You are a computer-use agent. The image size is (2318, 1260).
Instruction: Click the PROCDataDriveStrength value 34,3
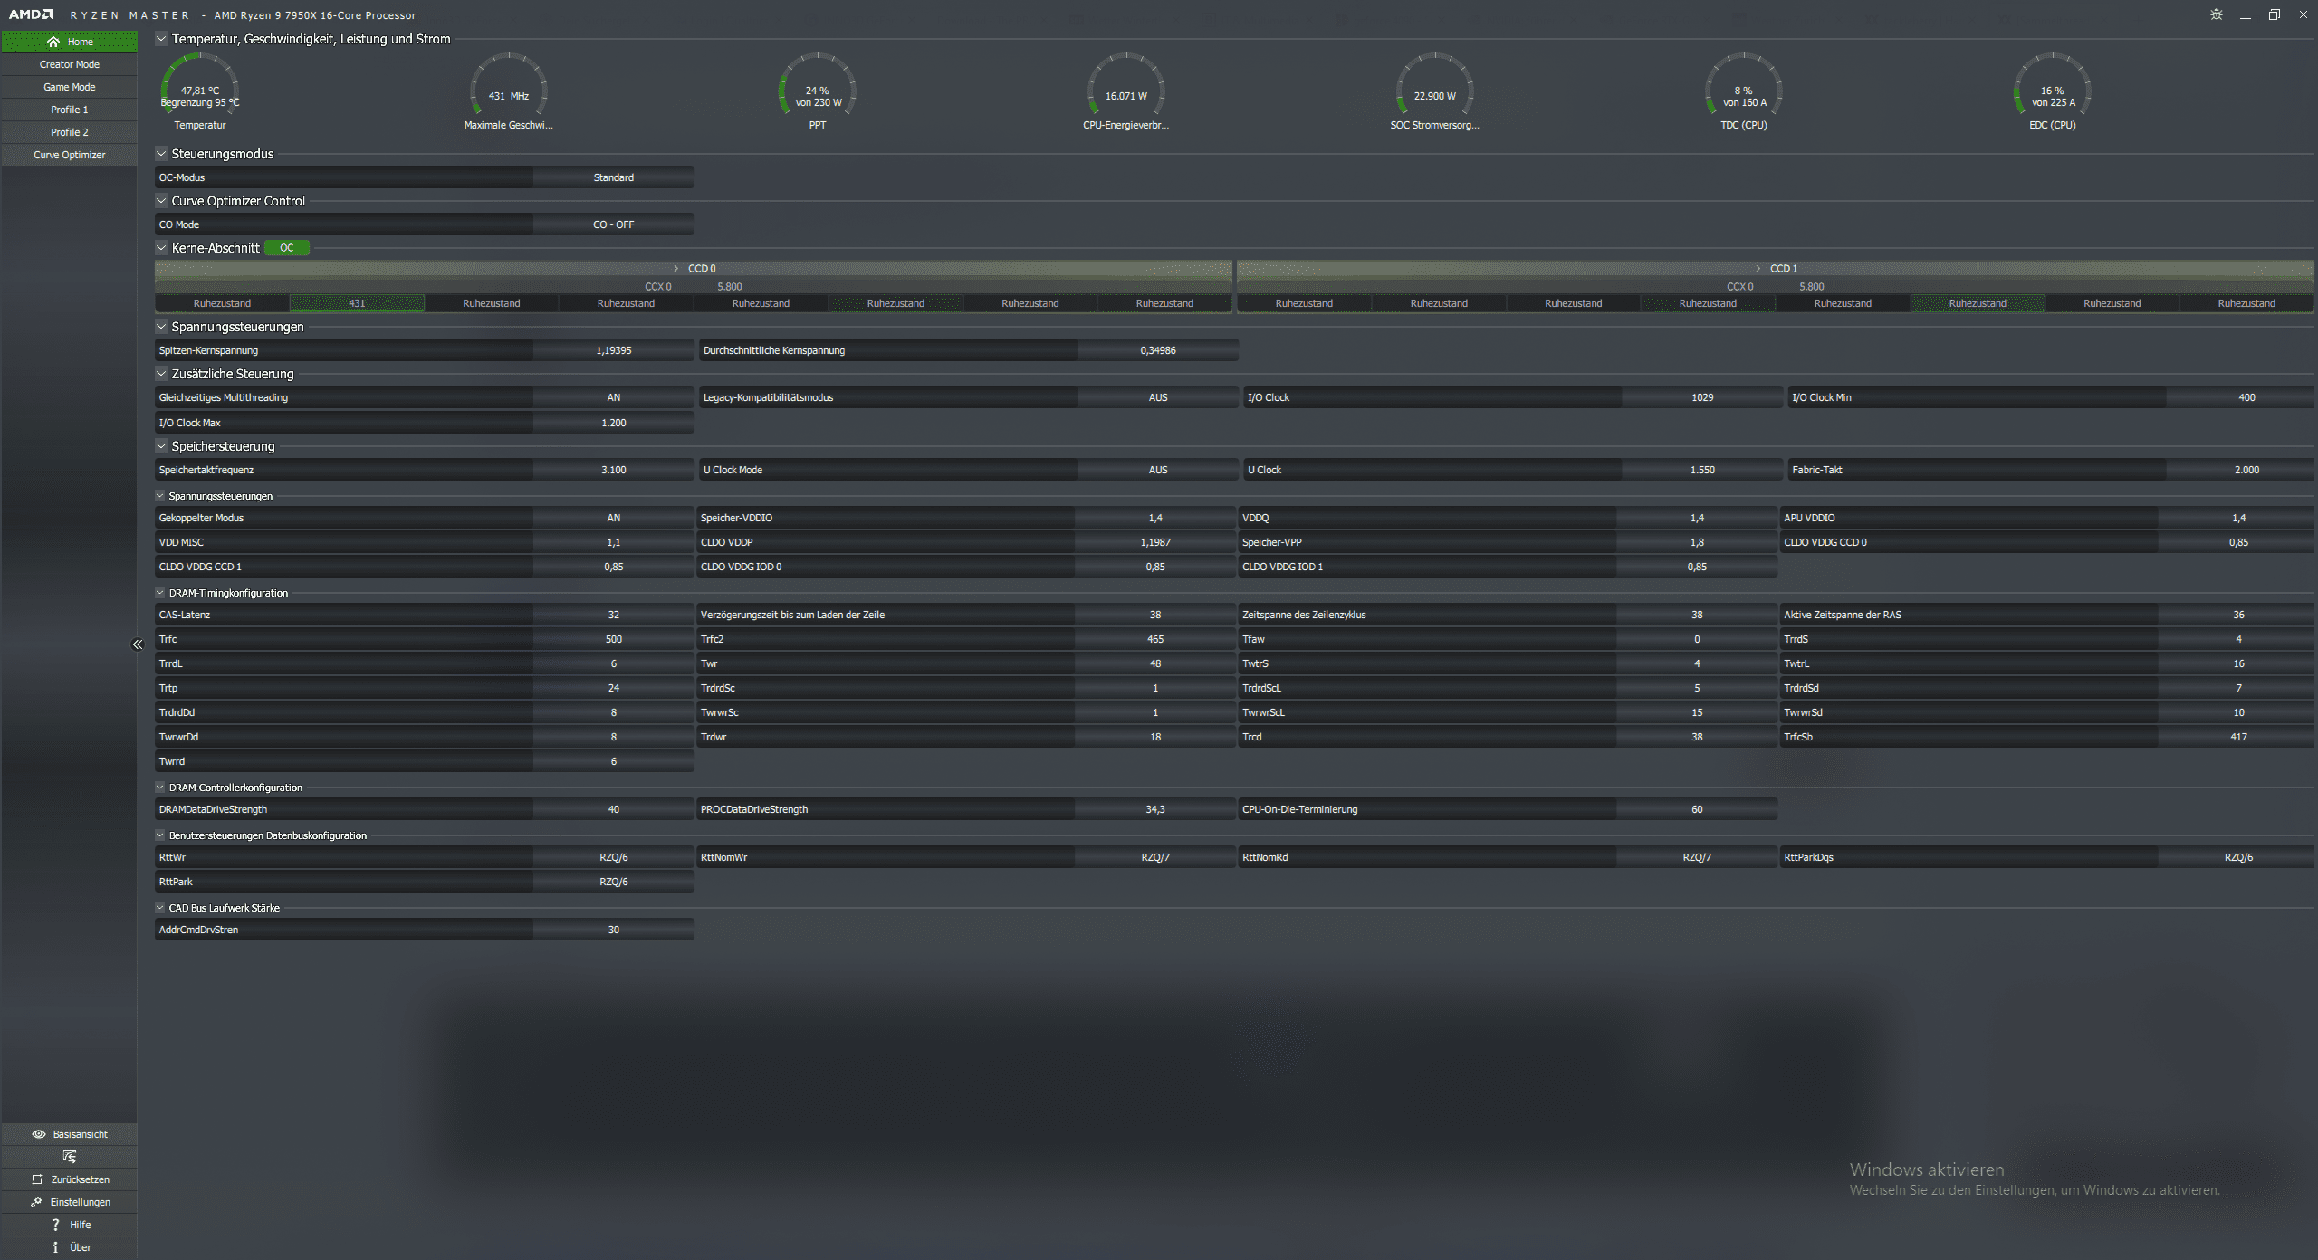click(x=1155, y=809)
